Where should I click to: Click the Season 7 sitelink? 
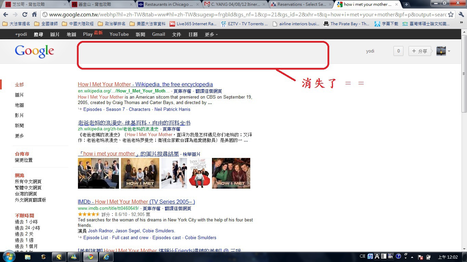click(x=115, y=110)
